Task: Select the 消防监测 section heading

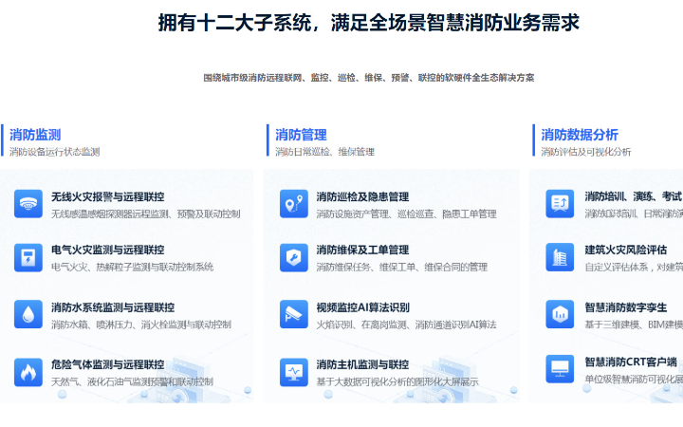Action: [x=35, y=135]
